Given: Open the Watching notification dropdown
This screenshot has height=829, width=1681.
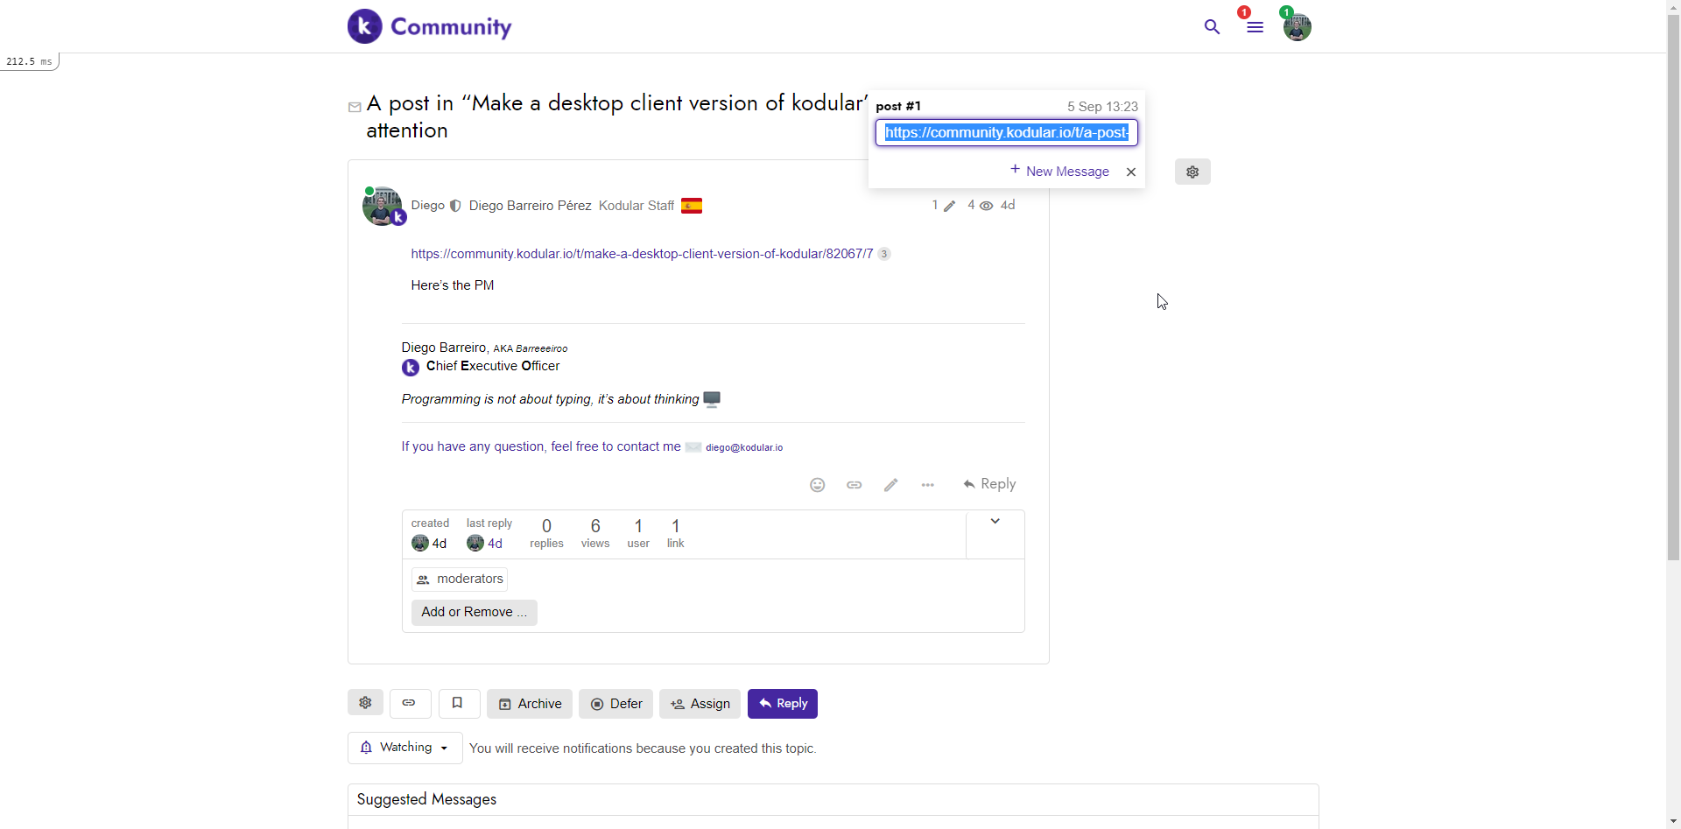Looking at the screenshot, I should click(405, 748).
